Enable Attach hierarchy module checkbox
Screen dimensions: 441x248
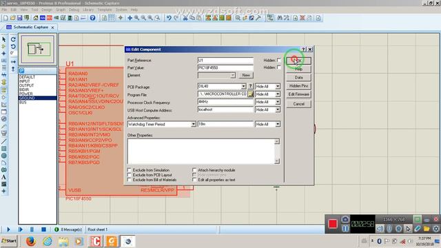click(194, 170)
